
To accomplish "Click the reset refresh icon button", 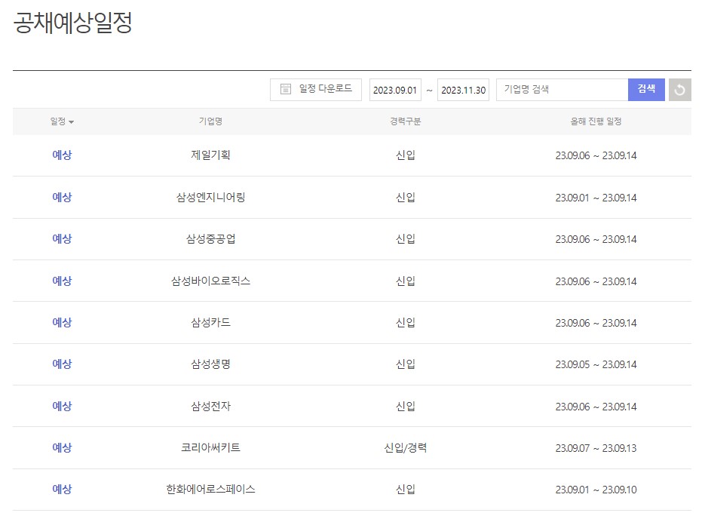I will pos(679,90).
